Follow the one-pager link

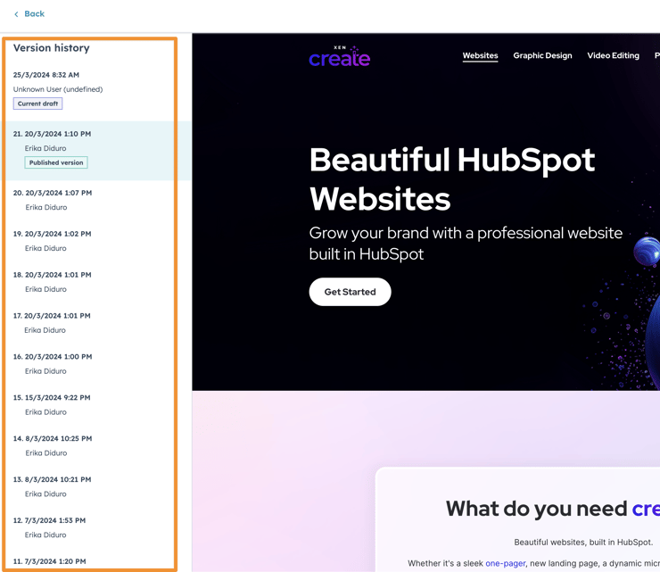pos(505,563)
